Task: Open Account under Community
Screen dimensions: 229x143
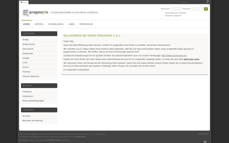Action: point(39,116)
